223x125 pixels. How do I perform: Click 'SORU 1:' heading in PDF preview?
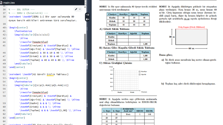pyautogui.click(x=105, y=7)
